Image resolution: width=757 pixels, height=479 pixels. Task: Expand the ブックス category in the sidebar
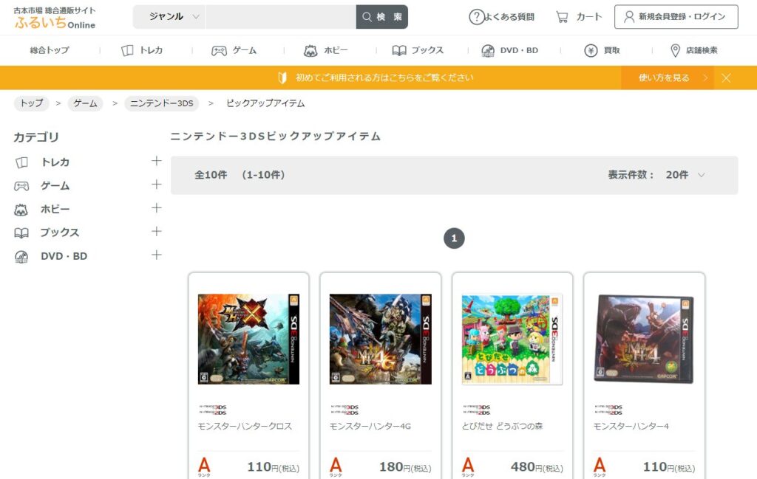coord(157,232)
